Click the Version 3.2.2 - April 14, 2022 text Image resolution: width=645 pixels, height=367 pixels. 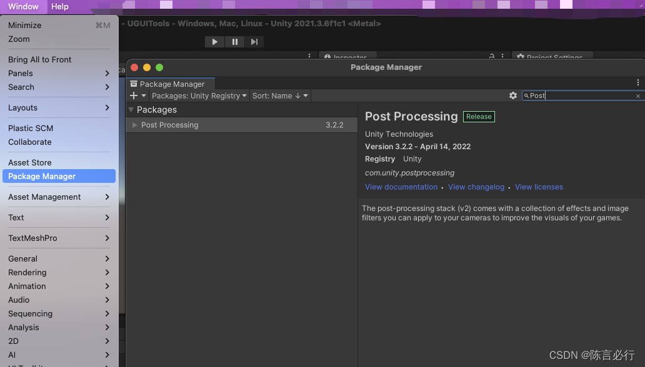[x=418, y=147]
